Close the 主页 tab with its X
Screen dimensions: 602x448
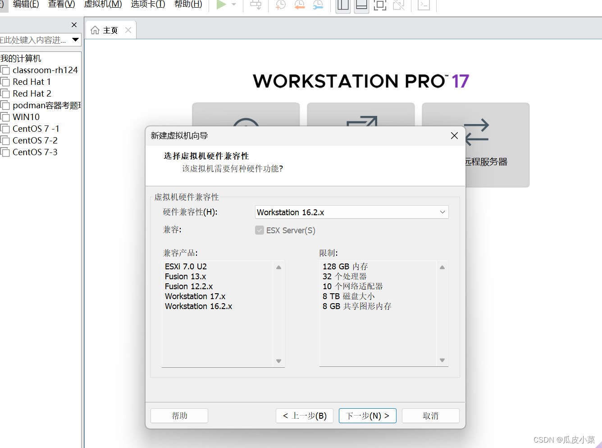128,30
